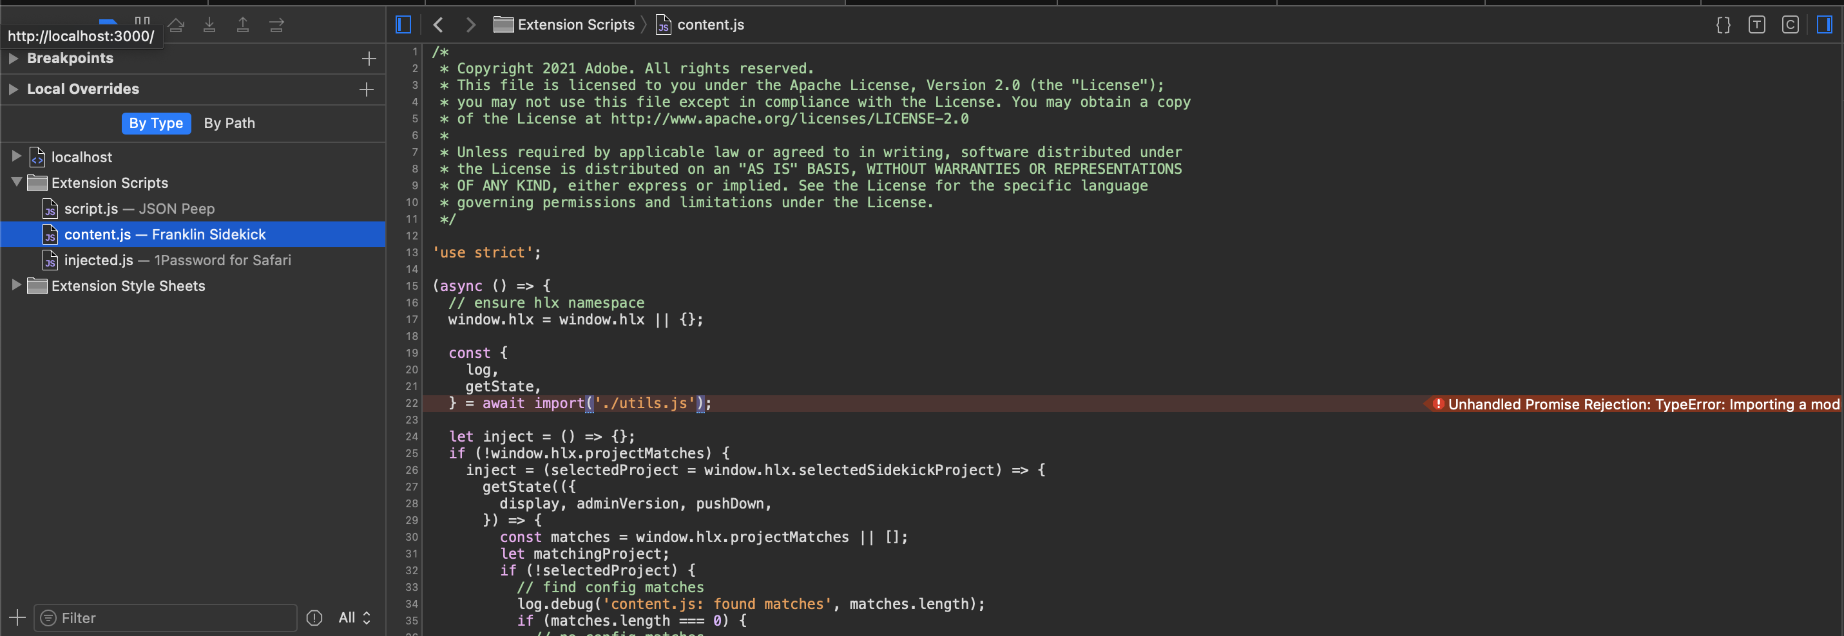Enable the code coverage C icon
Viewport: 1844px width, 636px height.
1791,24
